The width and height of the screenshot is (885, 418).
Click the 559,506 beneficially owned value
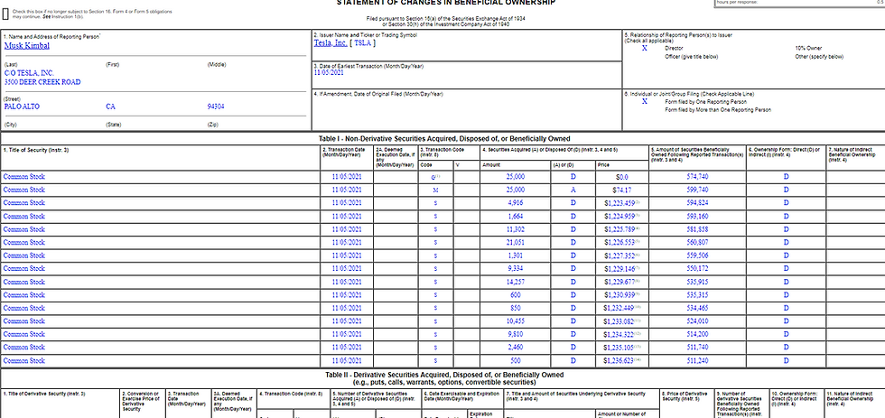pos(697,255)
